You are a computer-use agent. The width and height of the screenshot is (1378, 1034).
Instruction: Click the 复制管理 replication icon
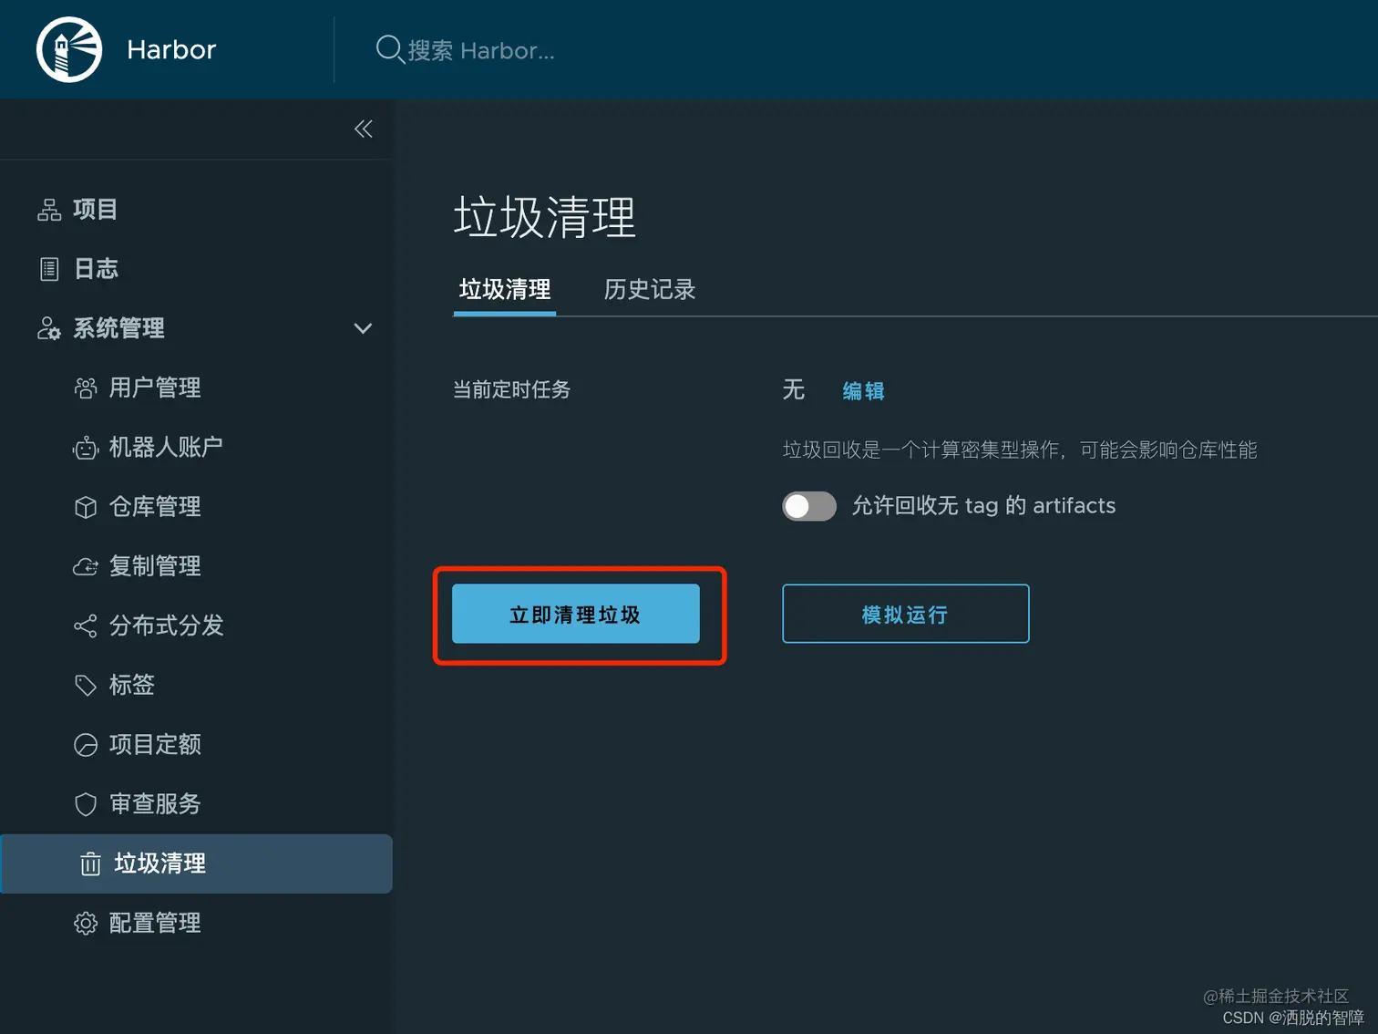(86, 566)
